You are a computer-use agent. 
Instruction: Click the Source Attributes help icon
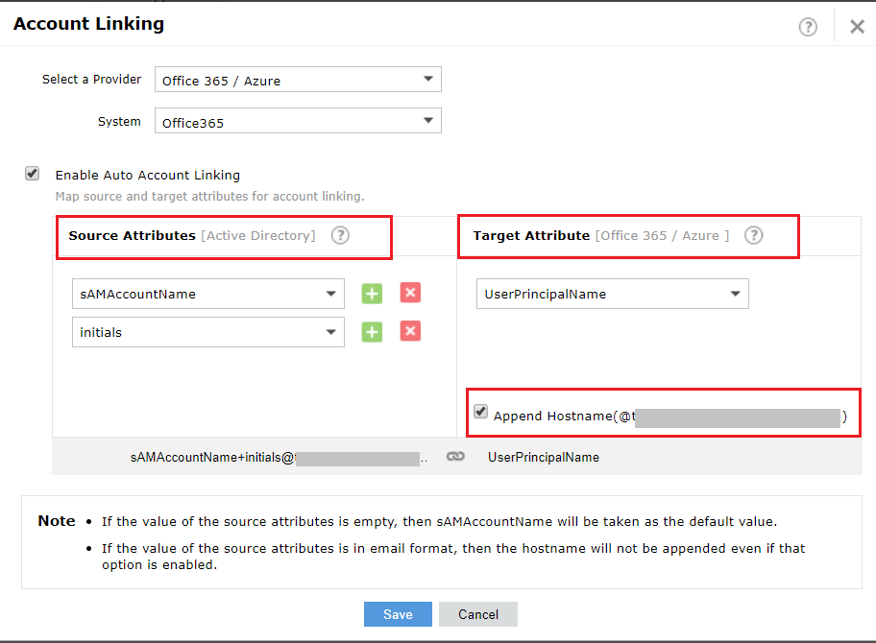(340, 234)
